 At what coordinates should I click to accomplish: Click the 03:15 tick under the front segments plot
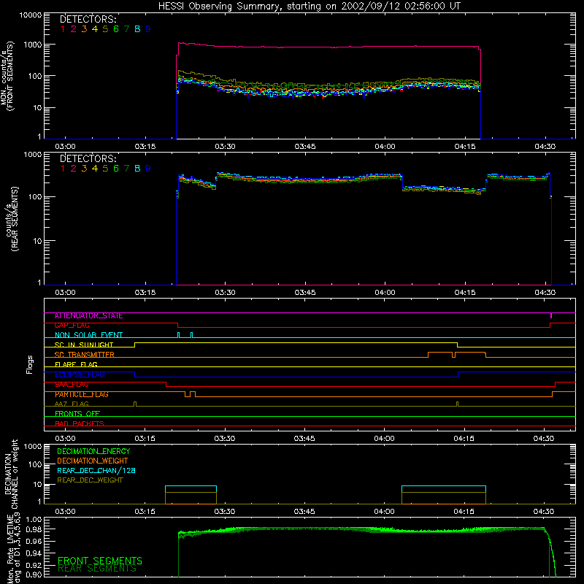click(x=145, y=147)
